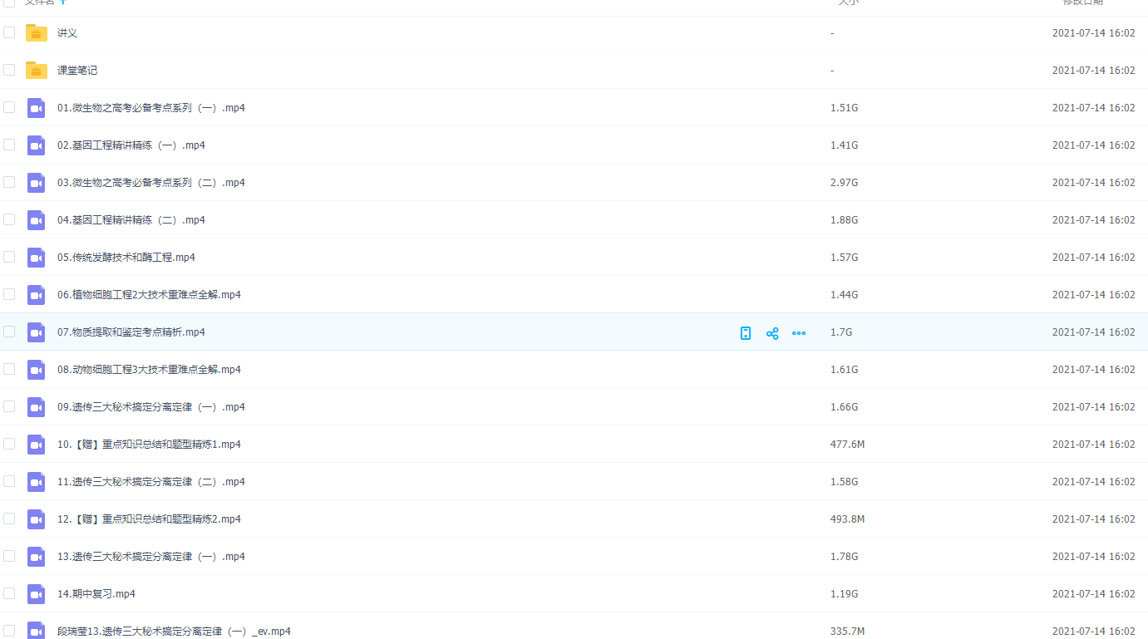Open 04.基因工程精讲精练（二）.mp4 file name
Image resolution: width=1148 pixels, height=639 pixels.
point(131,220)
